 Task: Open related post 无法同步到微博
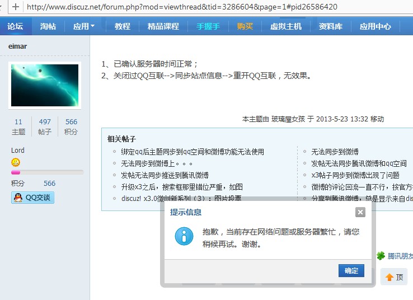[x=335, y=152]
